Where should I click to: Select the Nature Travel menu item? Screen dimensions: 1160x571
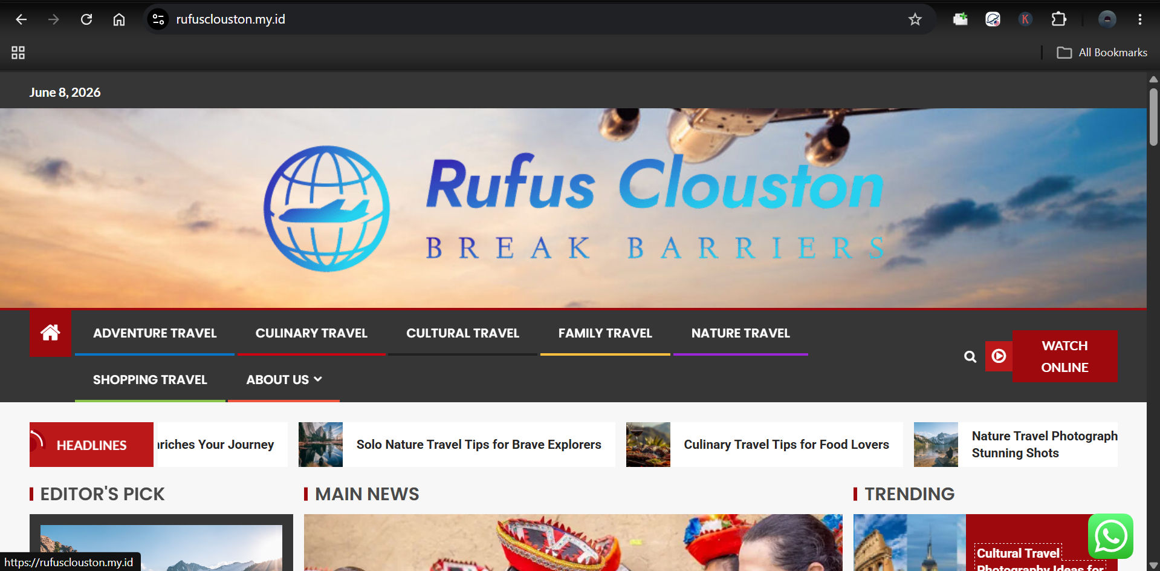click(x=740, y=333)
